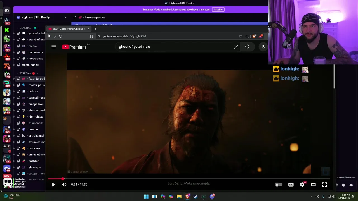Toggle closed captions CC button
Viewport: 358px width, 201px height.
point(291,185)
